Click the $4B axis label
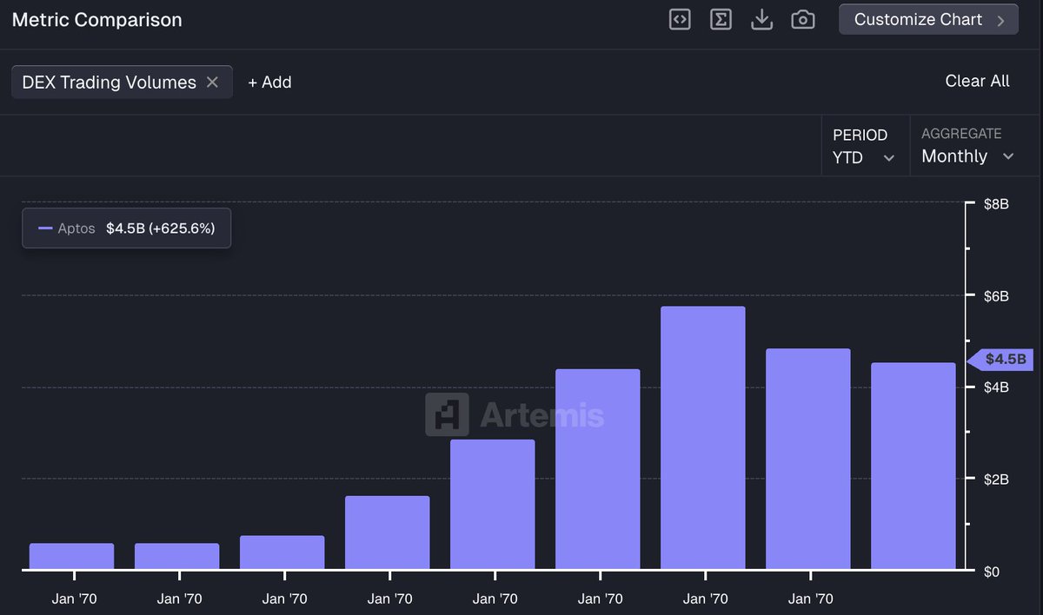This screenshot has height=615, width=1043. (x=996, y=387)
